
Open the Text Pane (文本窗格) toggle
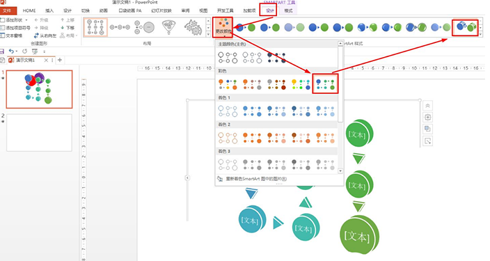(x=12, y=35)
